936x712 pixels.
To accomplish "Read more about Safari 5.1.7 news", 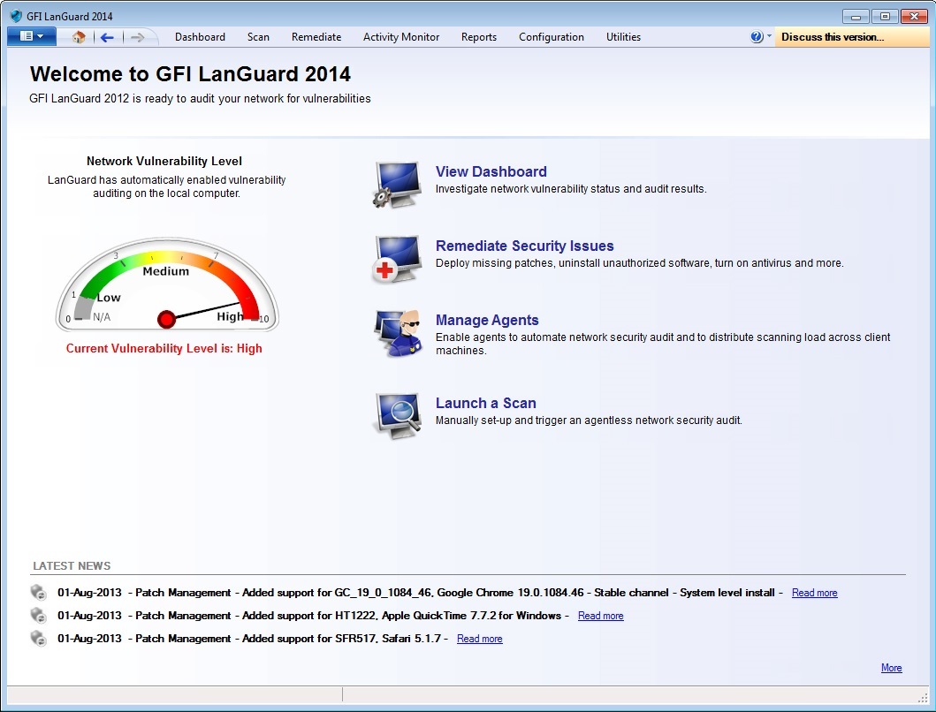I will (479, 639).
